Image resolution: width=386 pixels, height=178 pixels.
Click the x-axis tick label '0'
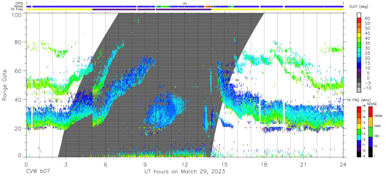point(26,165)
